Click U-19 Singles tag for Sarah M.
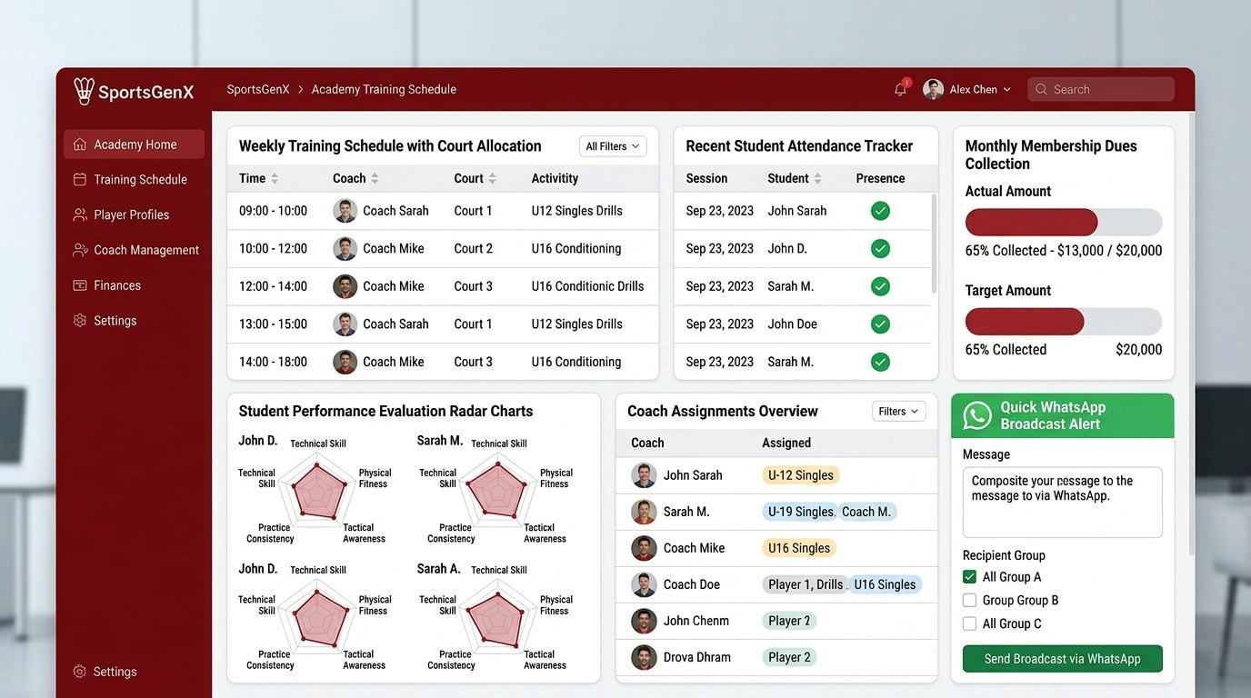Image resolution: width=1251 pixels, height=698 pixels. [800, 512]
